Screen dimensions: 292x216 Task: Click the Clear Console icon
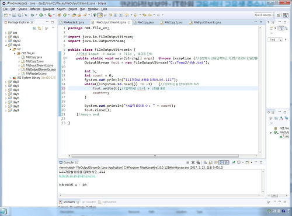point(205,162)
